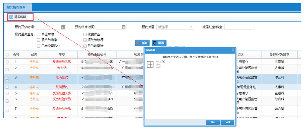Click the 预约申请编号 column header
This screenshot has width=307, height=133.
[97, 55]
